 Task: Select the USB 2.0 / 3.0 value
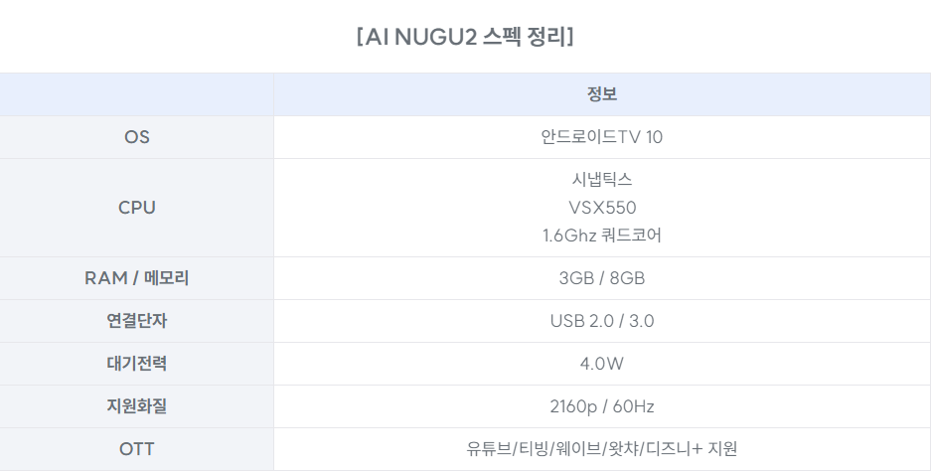tap(602, 321)
